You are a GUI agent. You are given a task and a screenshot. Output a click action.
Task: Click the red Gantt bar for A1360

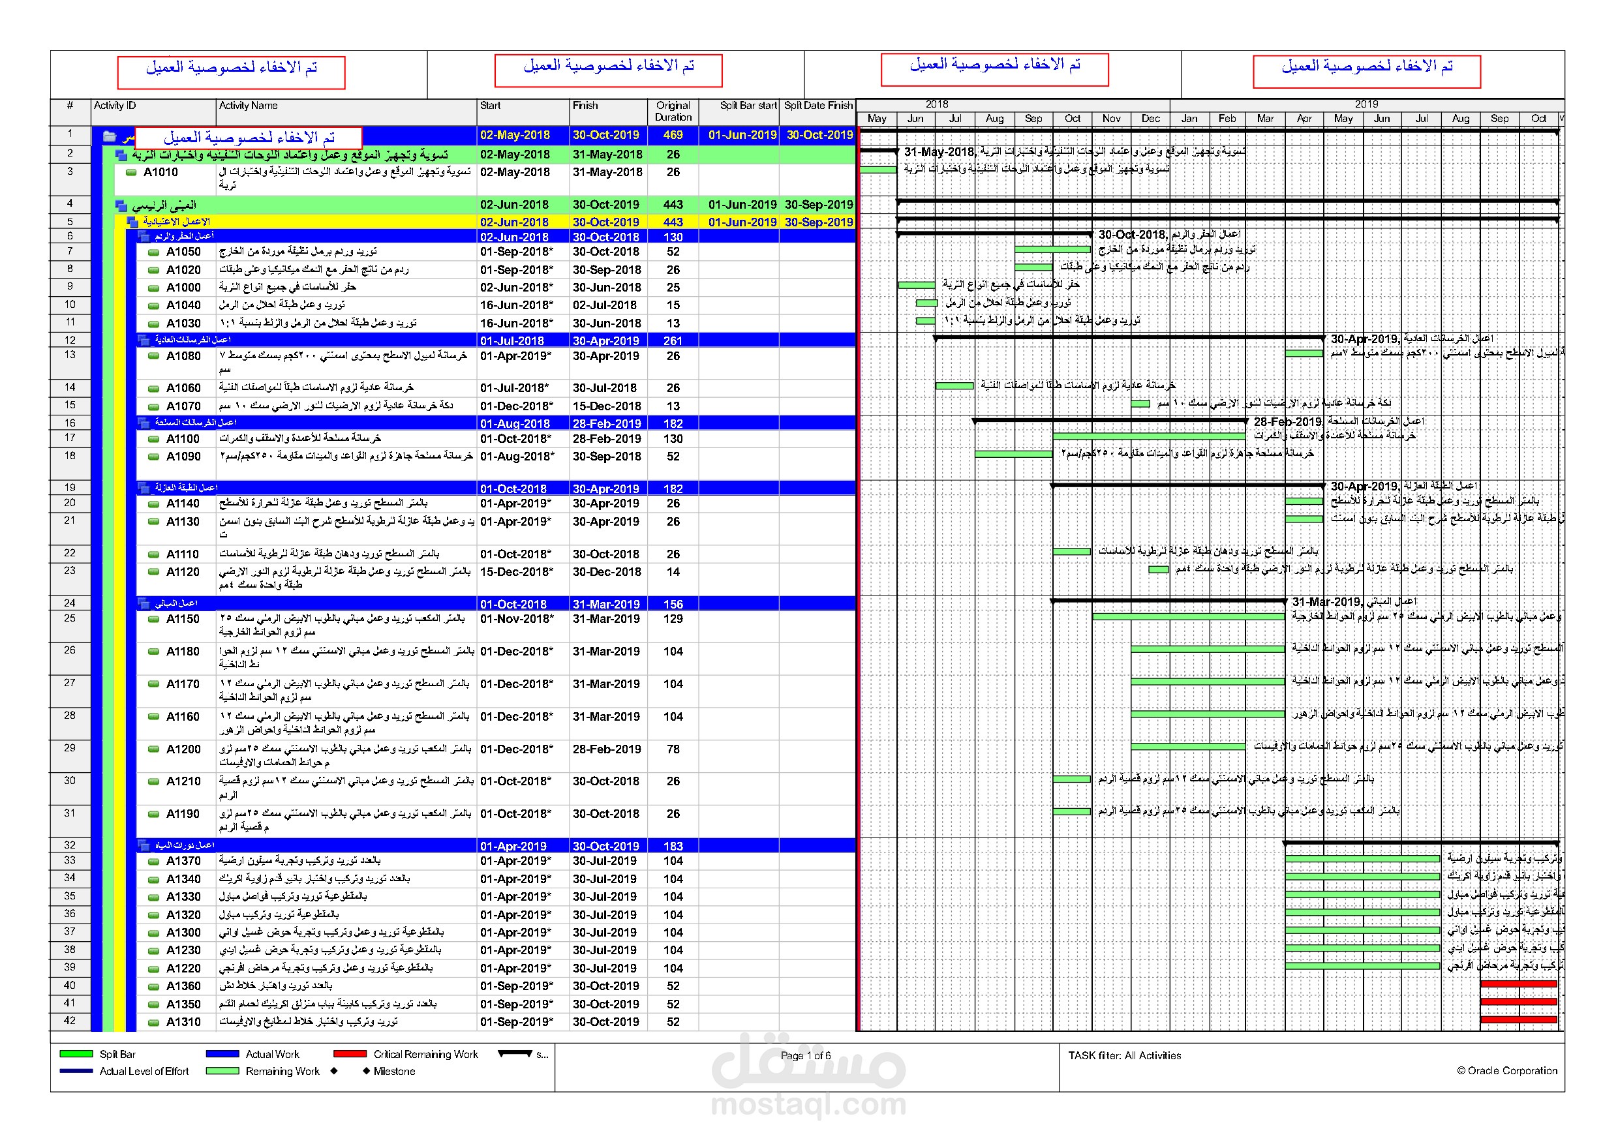click(x=1518, y=984)
